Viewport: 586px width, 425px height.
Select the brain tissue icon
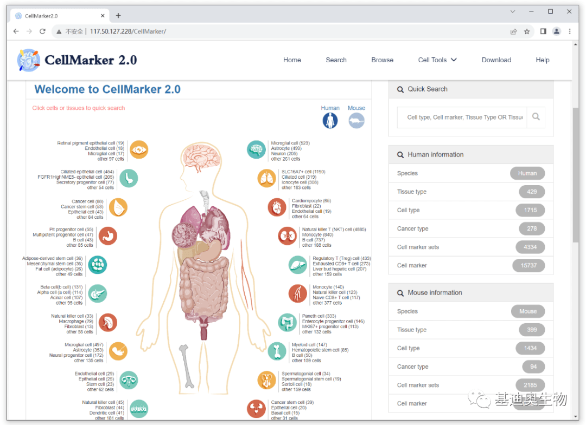256,149
